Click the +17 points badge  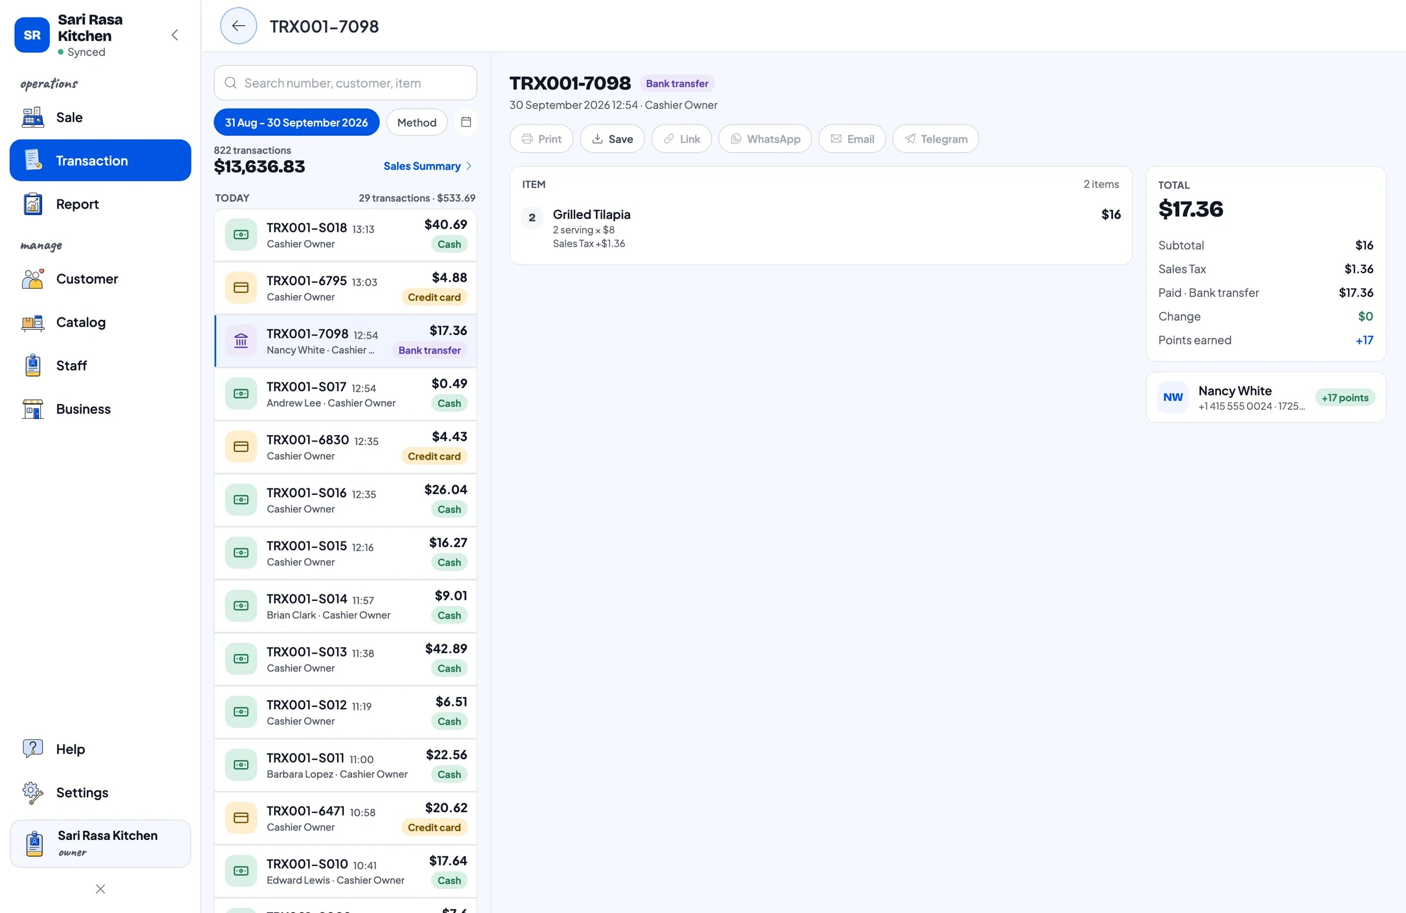(x=1344, y=398)
